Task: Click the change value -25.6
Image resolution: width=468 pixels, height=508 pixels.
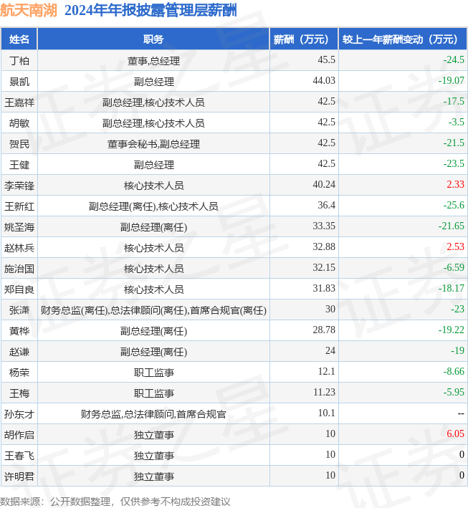Action: [454, 205]
